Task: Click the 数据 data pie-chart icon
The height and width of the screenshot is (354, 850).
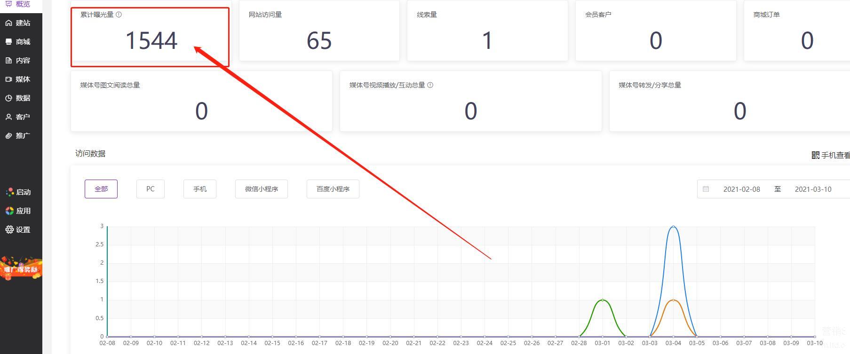Action: coord(8,98)
